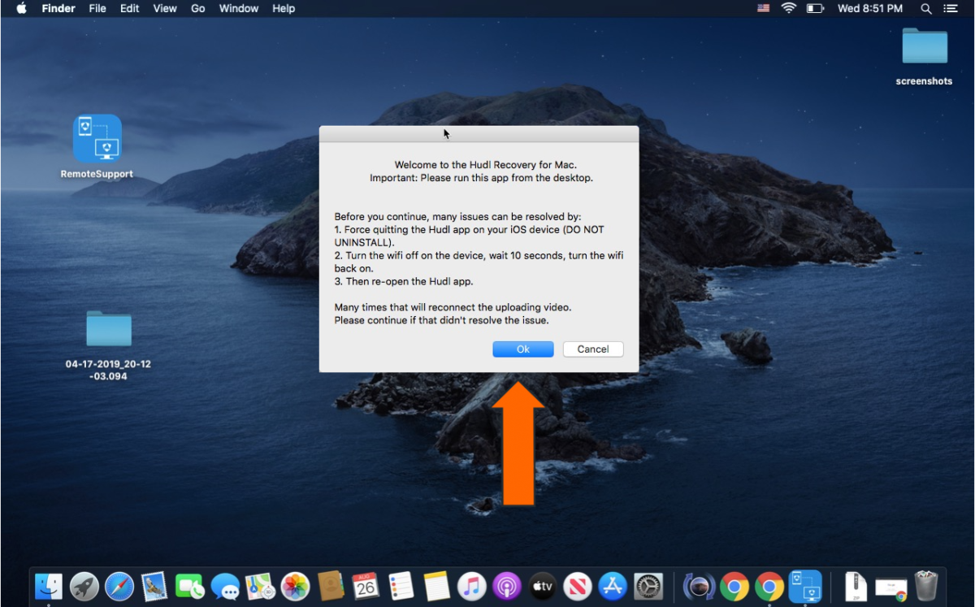Screen dimensions: 975x607
Task: Open System Preferences gear in dock
Action: (x=648, y=586)
